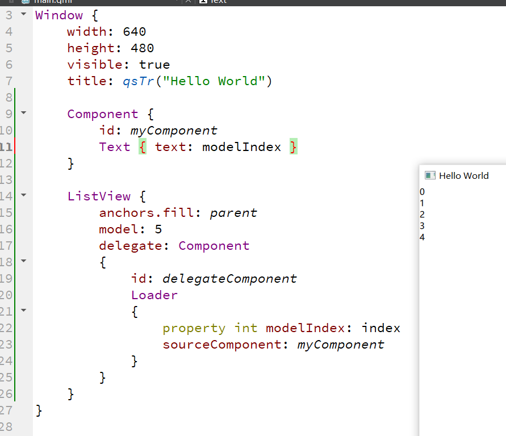Fold the delegate Component brace on line 18
The image size is (506, 436).
(x=23, y=261)
